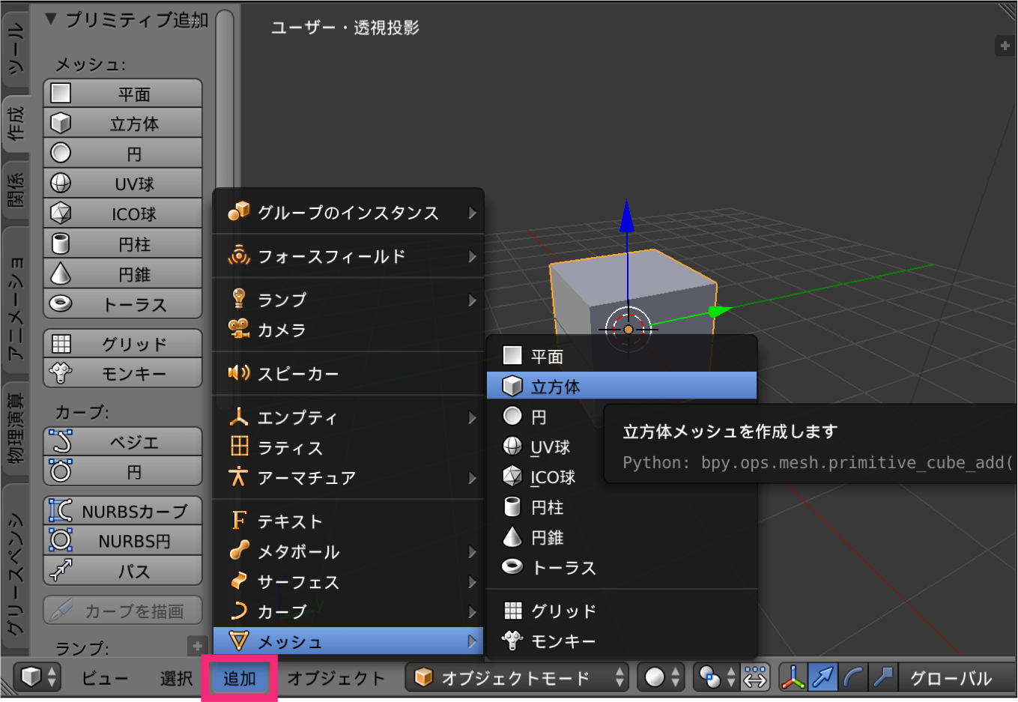Image resolution: width=1018 pixels, height=702 pixels.
Task: Click the モンキー icon in submenu
Action: (x=512, y=641)
